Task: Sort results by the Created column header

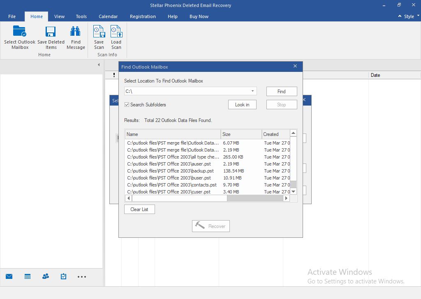Action: 276,134
